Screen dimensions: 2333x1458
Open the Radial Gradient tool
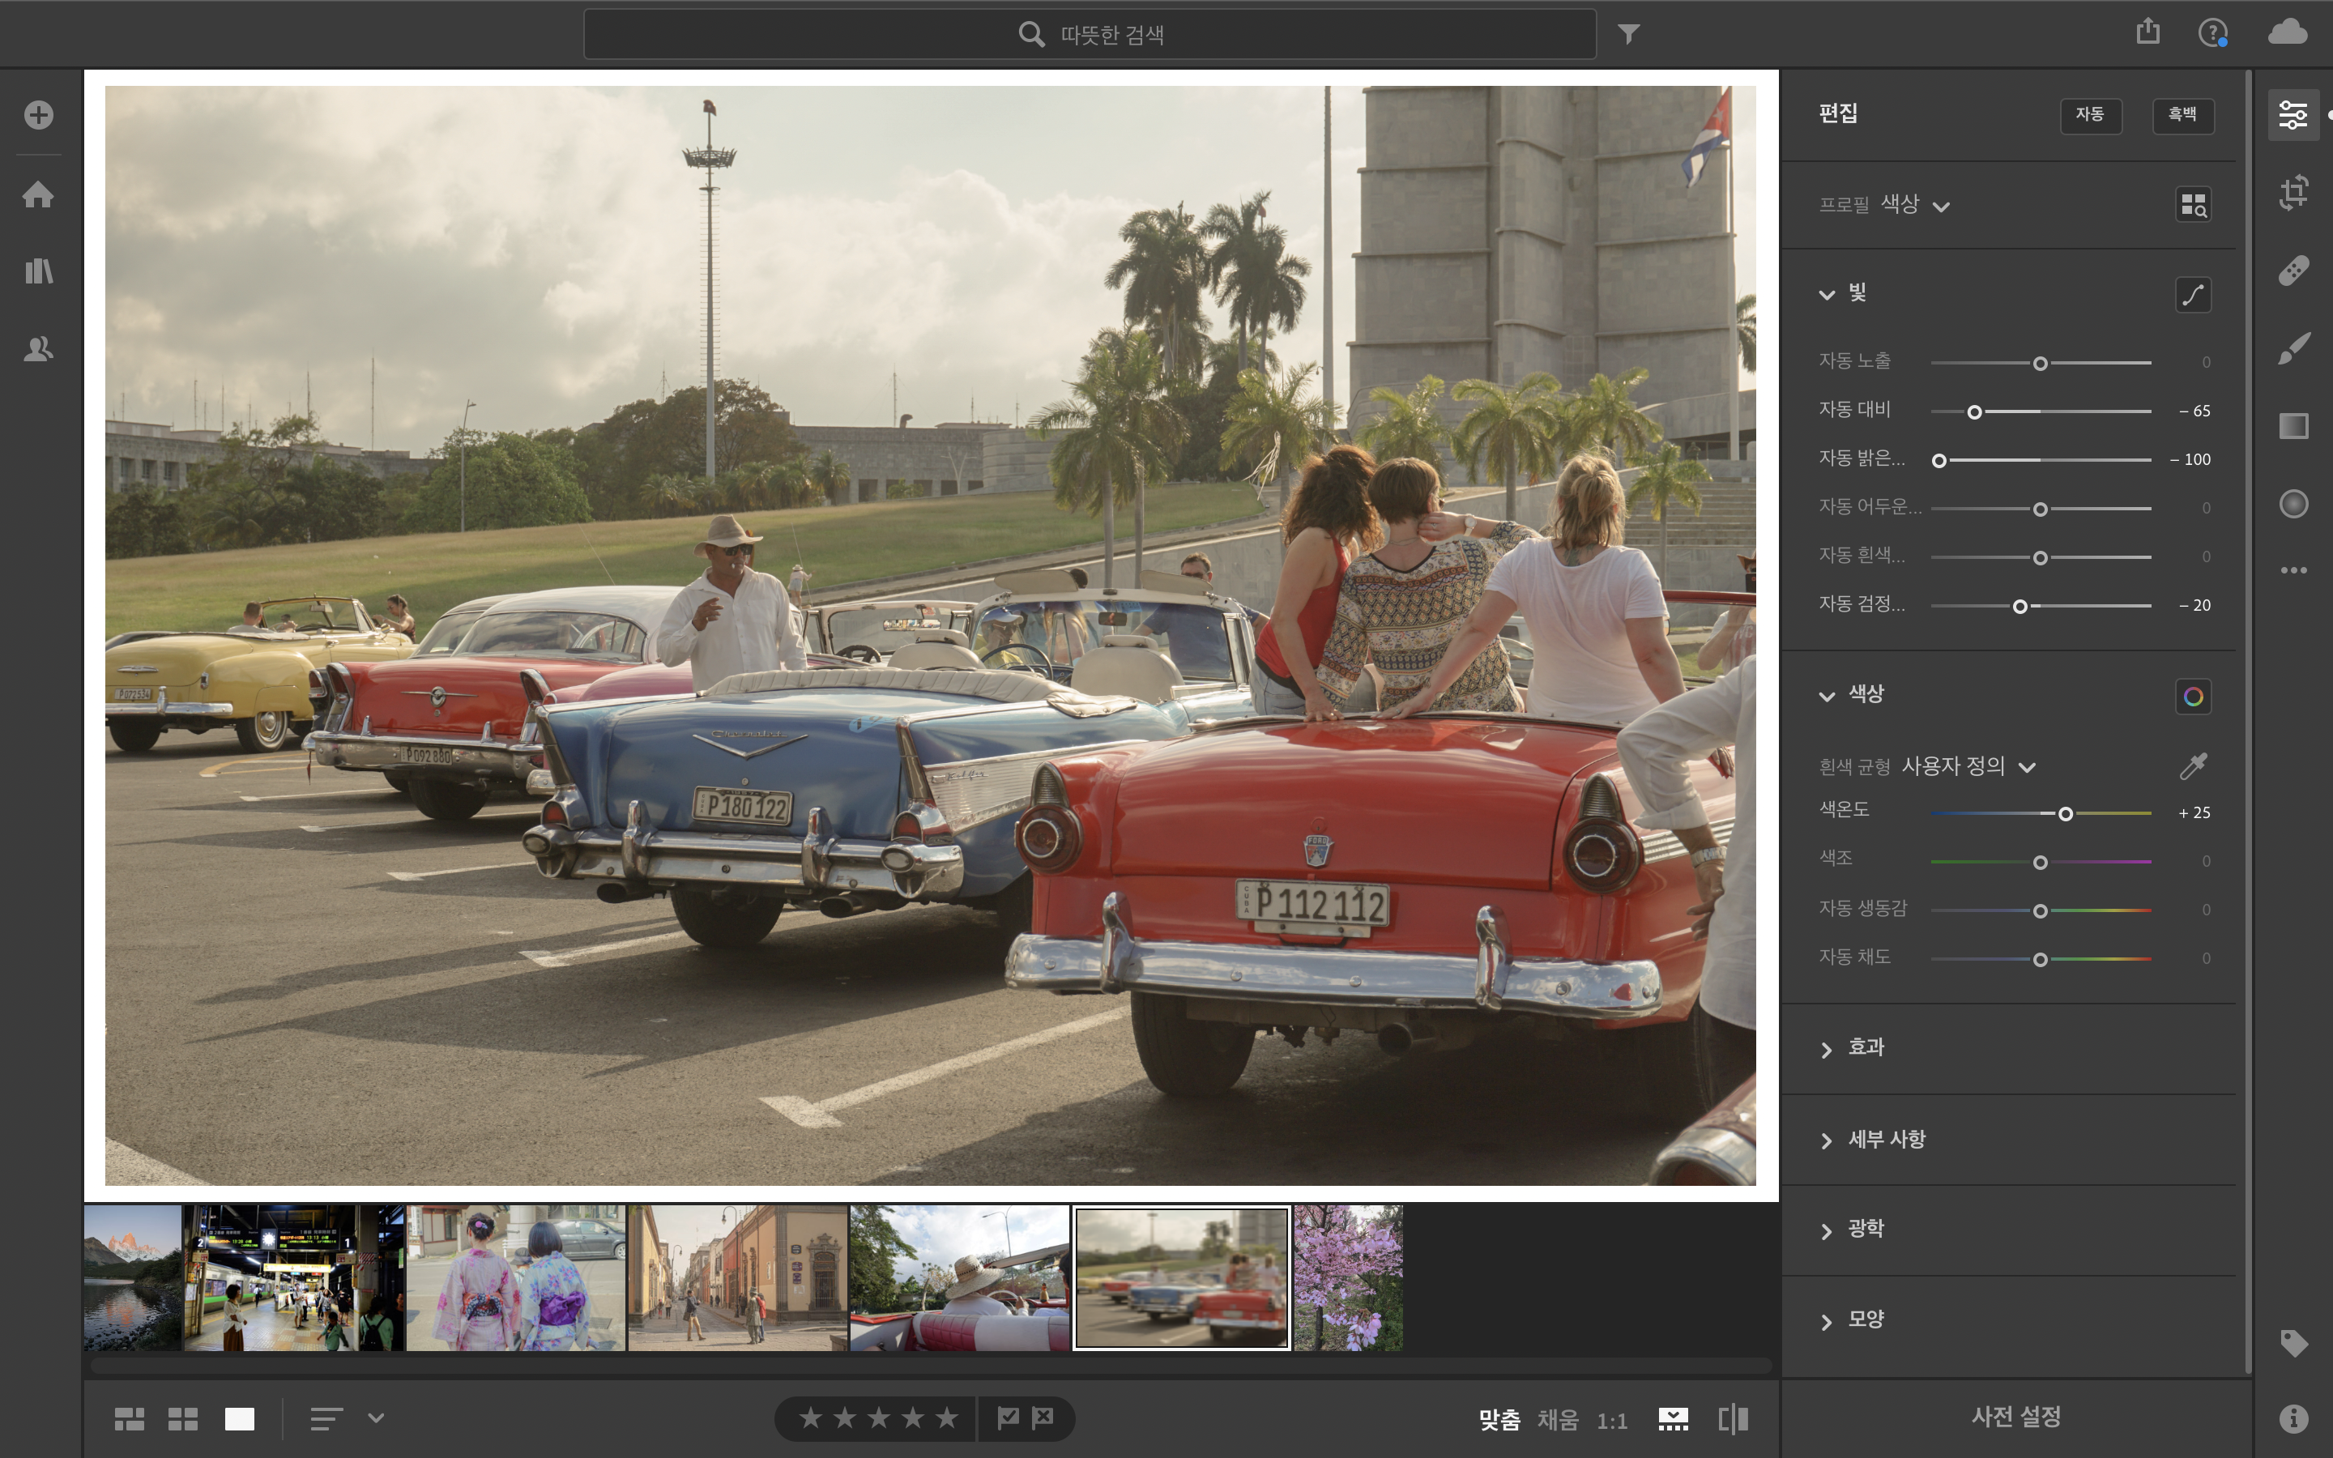[2293, 503]
